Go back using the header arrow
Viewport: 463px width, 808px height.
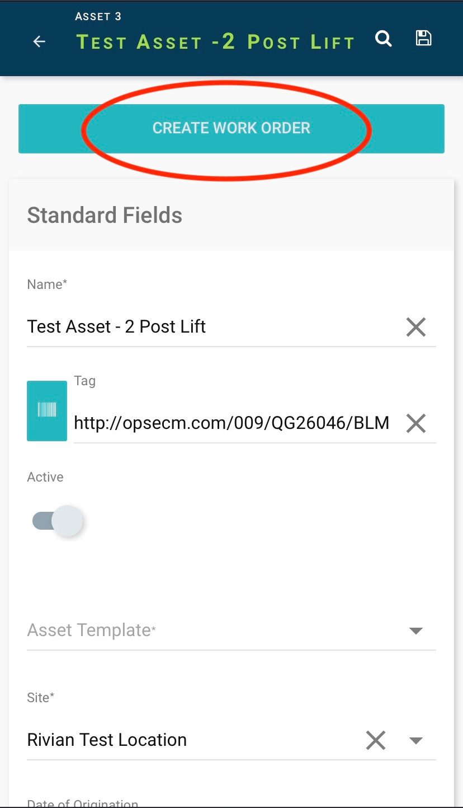[39, 41]
